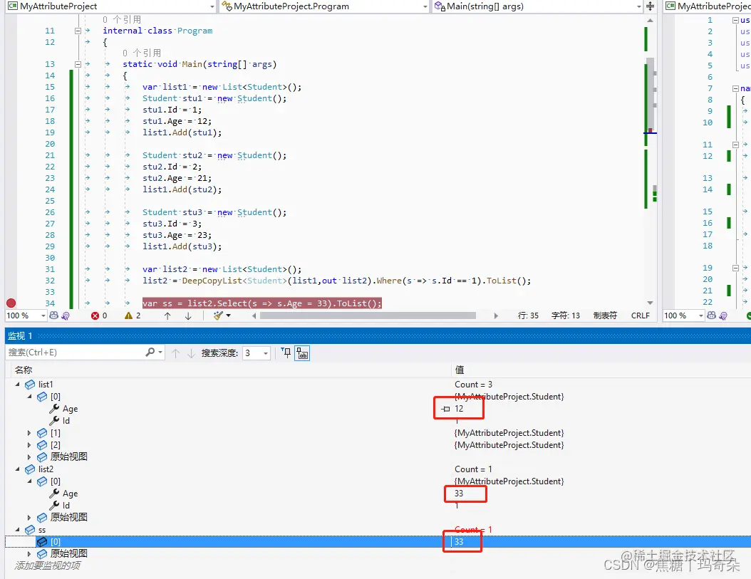Collapse Main method outline at line 13

[78, 64]
